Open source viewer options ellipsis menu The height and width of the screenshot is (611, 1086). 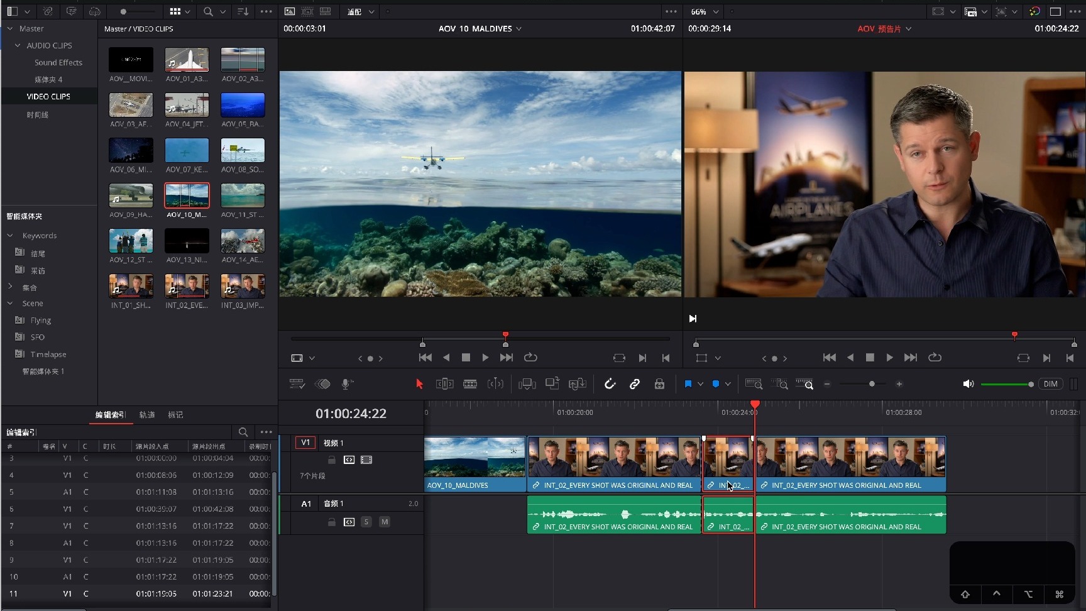click(671, 12)
